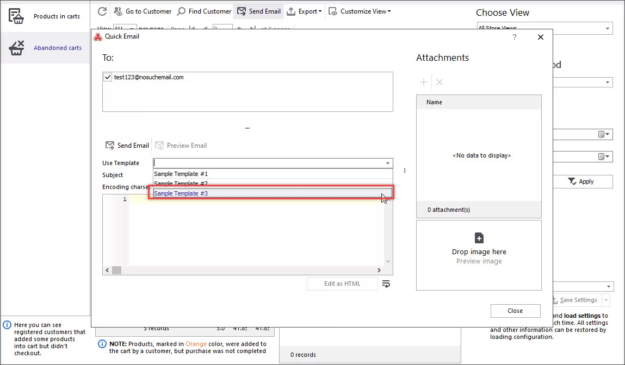This screenshot has height=365, width=625.
Task: Click the ellipsis splitter below recipients
Action: [x=247, y=128]
